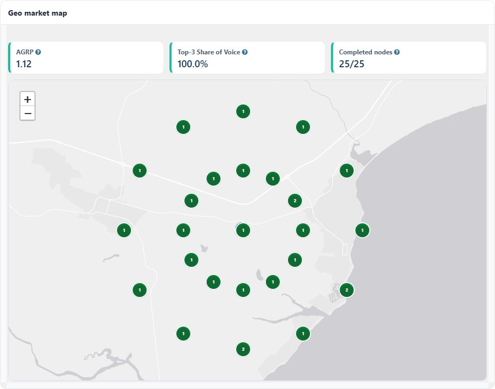Screen dimensions: 495x389
Task: Open the AGRP help tooltip icon
Action: 38,52
